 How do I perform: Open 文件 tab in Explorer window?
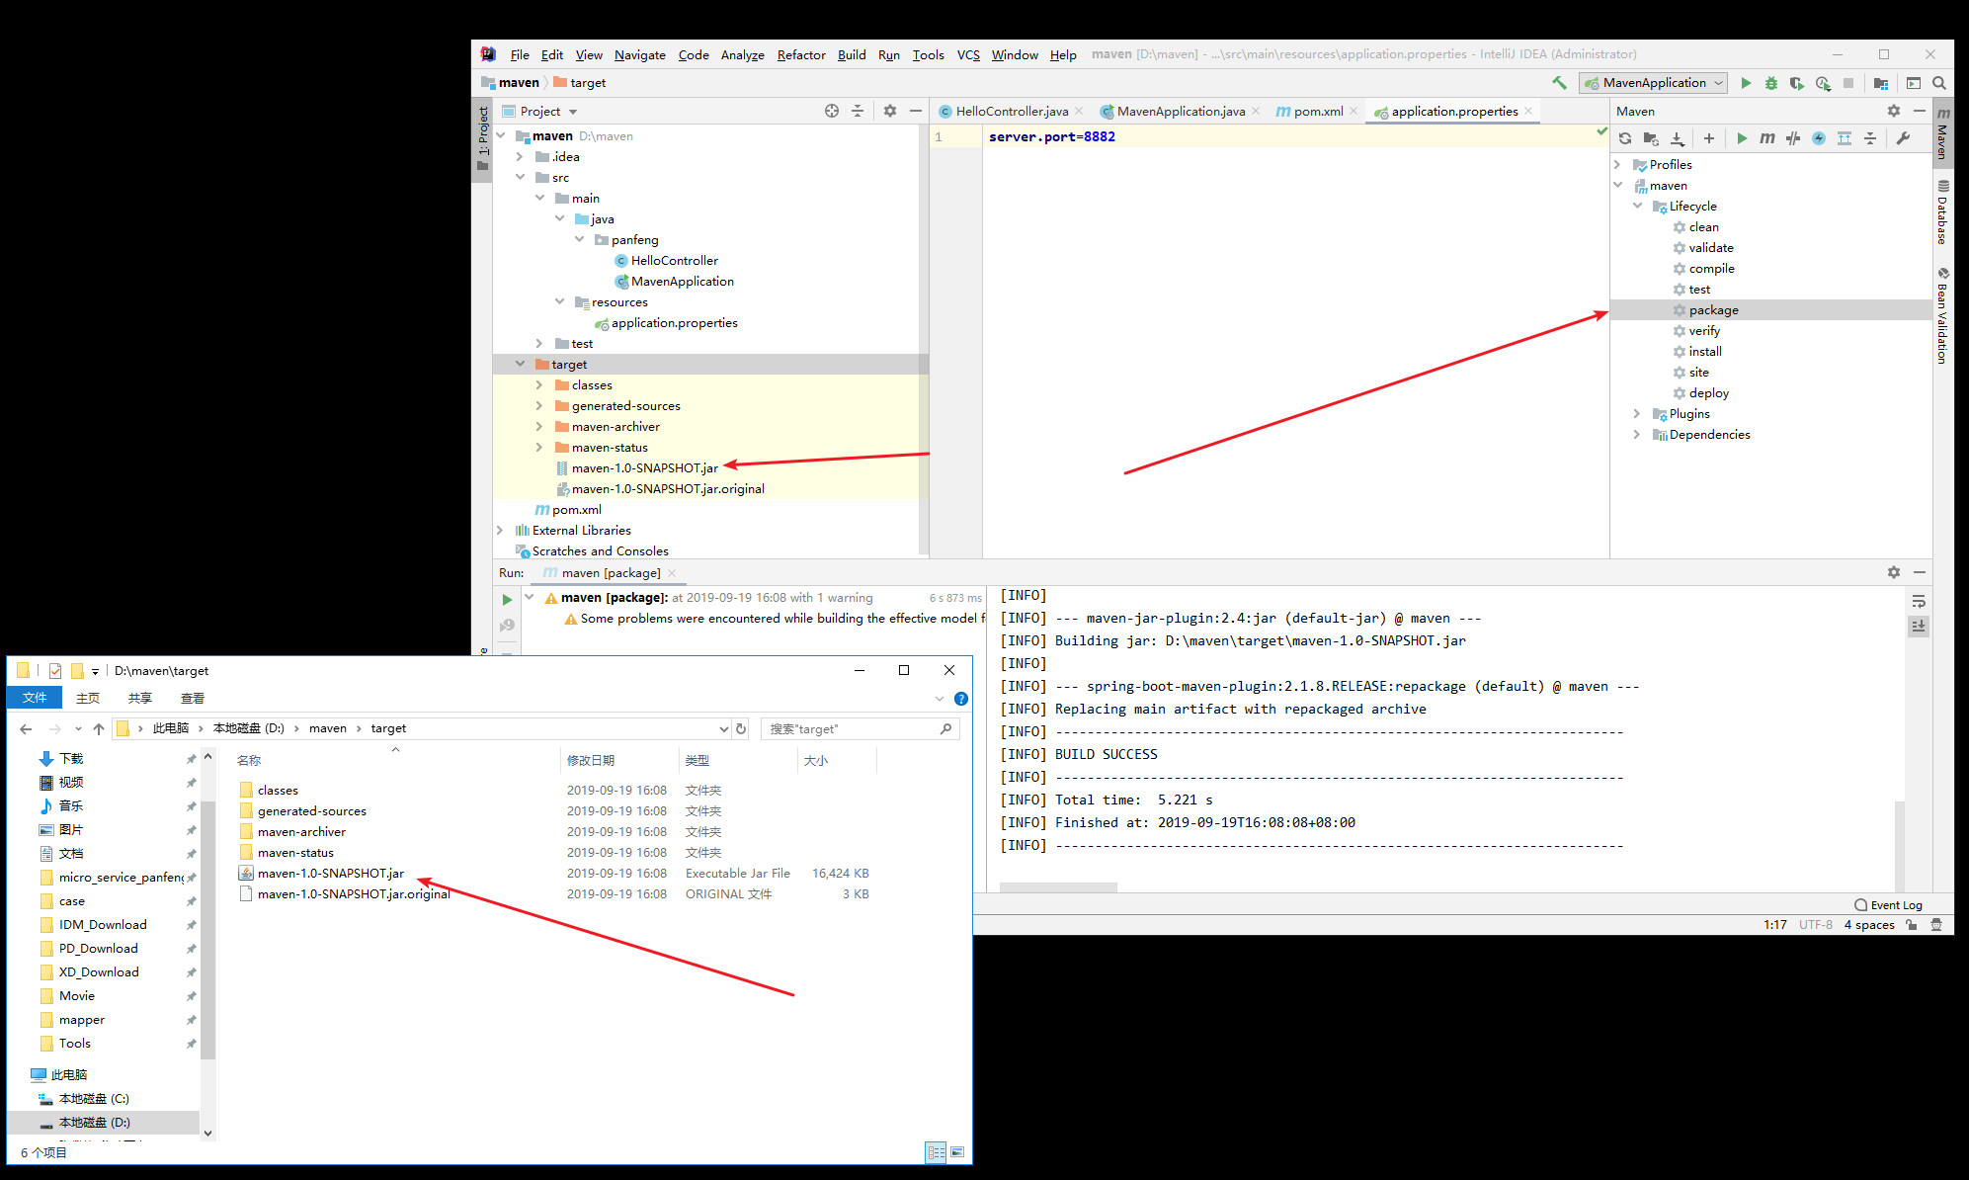click(35, 698)
